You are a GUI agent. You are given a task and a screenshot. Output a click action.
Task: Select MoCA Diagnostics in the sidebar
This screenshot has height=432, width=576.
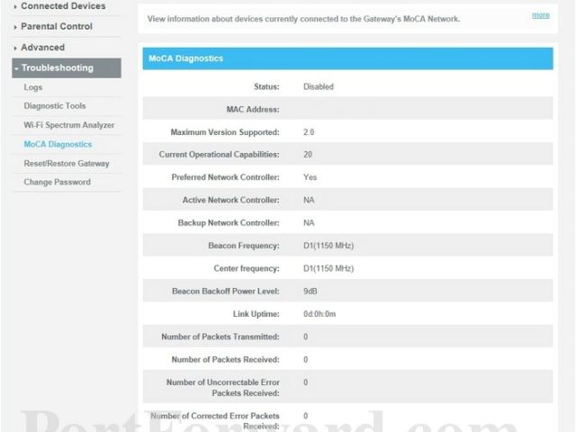point(58,144)
